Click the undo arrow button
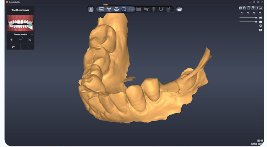Viewport: 267px width, 147px height. point(14,47)
